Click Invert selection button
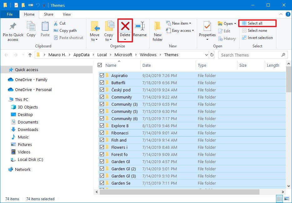292x203 pixels. click(260, 38)
